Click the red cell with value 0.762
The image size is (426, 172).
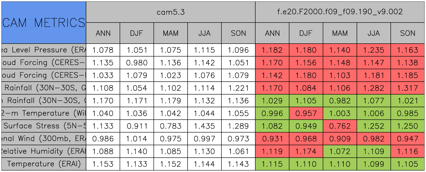(x=340, y=126)
